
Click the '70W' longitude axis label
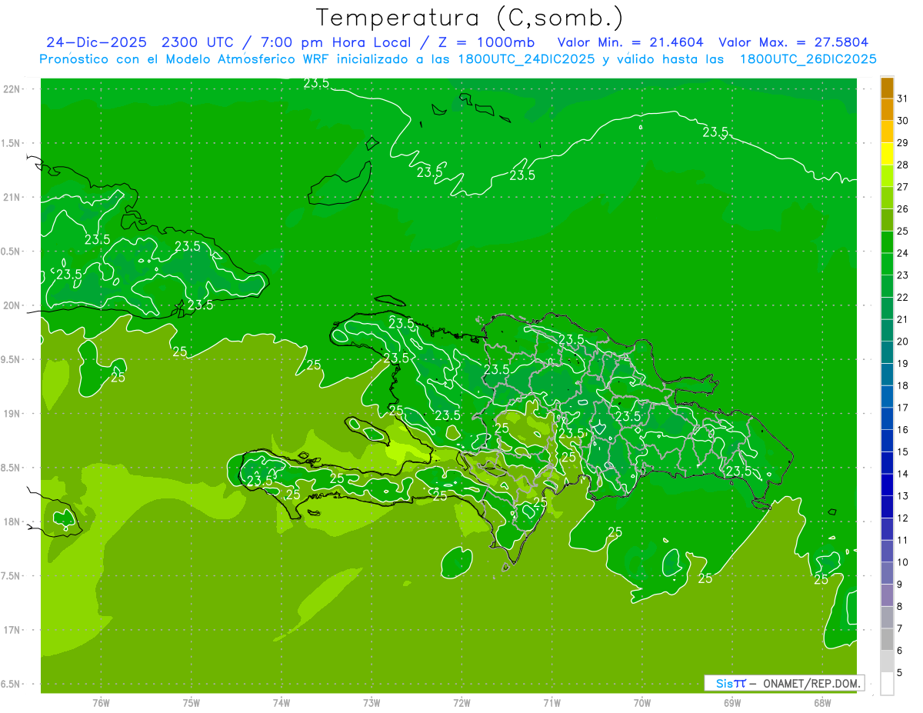[642, 703]
